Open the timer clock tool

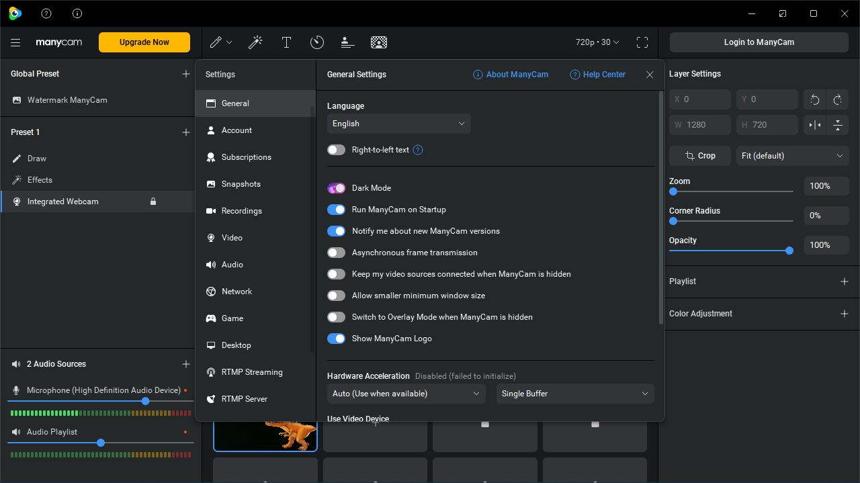(317, 42)
